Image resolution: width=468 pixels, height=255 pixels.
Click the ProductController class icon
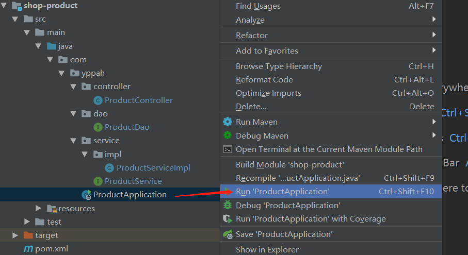(98, 100)
